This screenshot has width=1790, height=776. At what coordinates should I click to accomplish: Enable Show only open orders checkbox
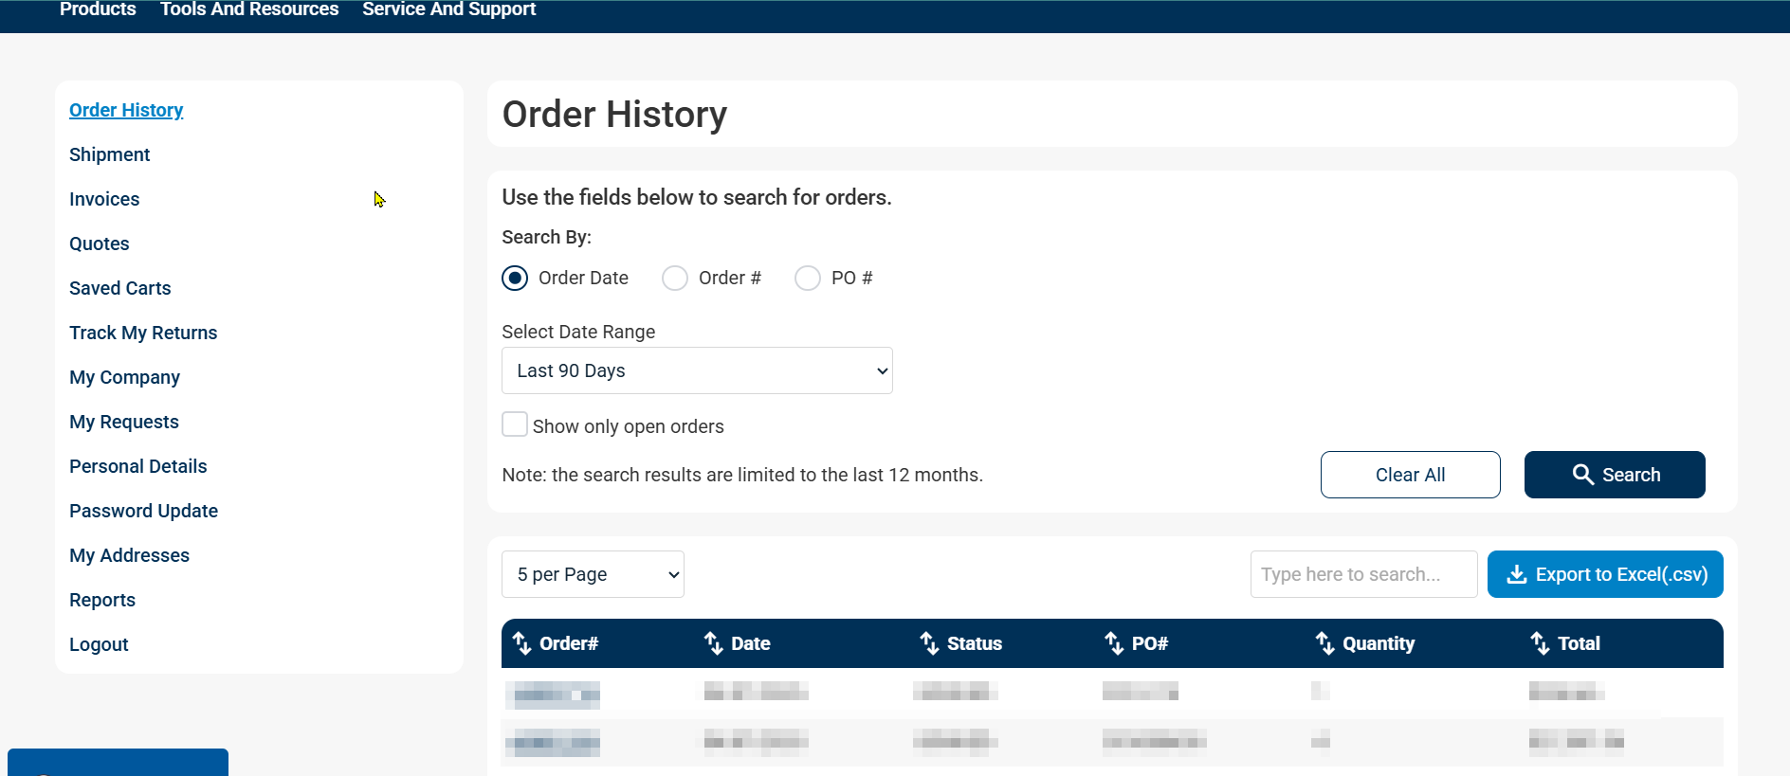pos(515,424)
